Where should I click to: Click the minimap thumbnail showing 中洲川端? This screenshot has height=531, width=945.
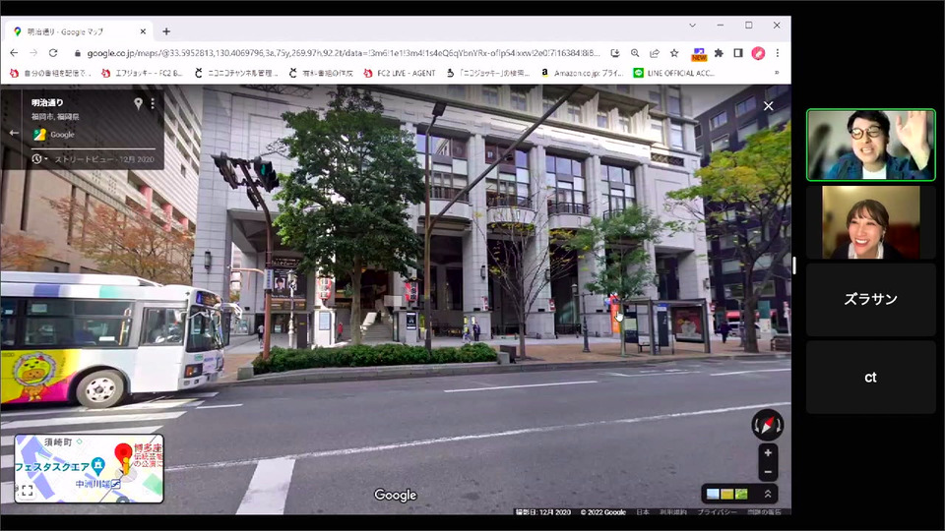[x=90, y=469]
